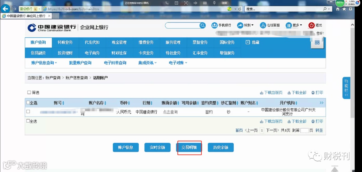Click 转至 to jump to page
This screenshot has width=362, height=172.
[x=319, y=130]
